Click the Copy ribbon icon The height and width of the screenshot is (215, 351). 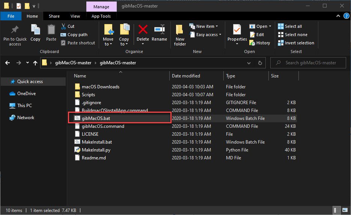[x=35, y=30]
